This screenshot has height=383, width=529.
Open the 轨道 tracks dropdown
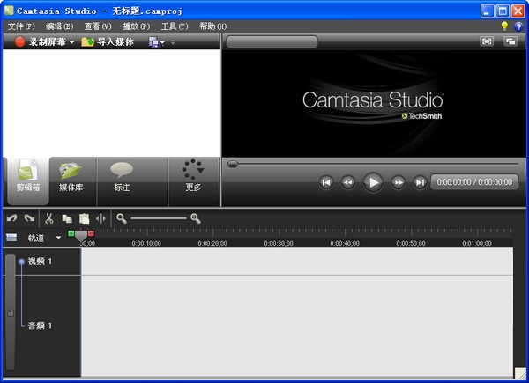click(59, 238)
